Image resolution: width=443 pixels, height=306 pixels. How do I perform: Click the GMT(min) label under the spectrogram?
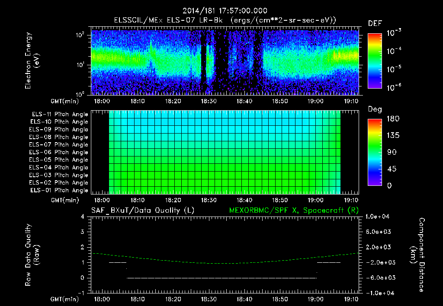point(65,101)
